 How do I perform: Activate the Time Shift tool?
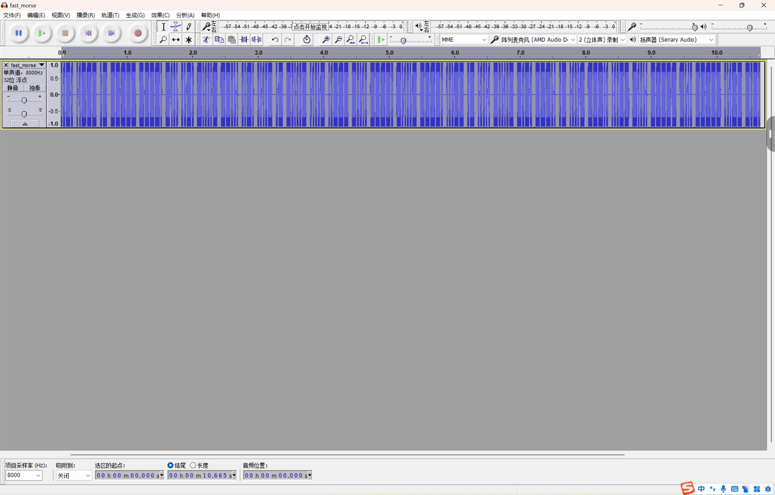coord(176,40)
